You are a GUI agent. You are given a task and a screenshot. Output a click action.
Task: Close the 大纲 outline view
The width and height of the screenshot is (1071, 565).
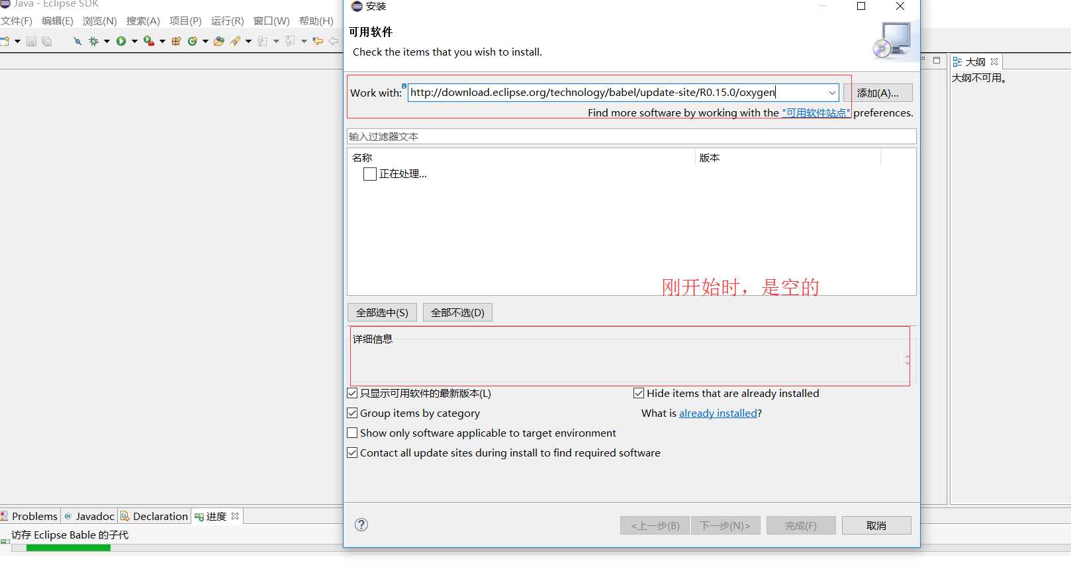pos(994,62)
